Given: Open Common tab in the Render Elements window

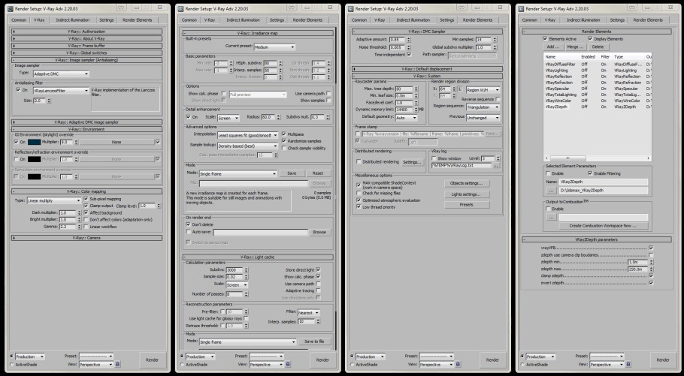Looking at the screenshot, I should point(530,20).
